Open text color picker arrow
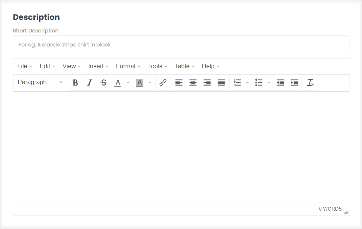 pyautogui.click(x=128, y=83)
